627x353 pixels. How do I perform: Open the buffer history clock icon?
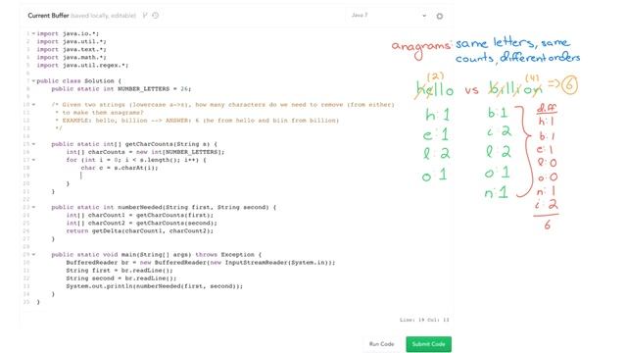156,16
